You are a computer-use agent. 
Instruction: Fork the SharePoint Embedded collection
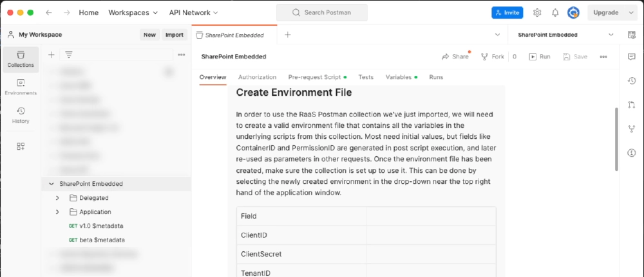click(493, 57)
